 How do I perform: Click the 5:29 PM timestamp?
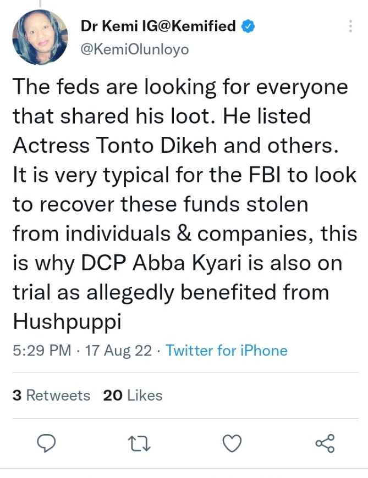click(x=42, y=351)
